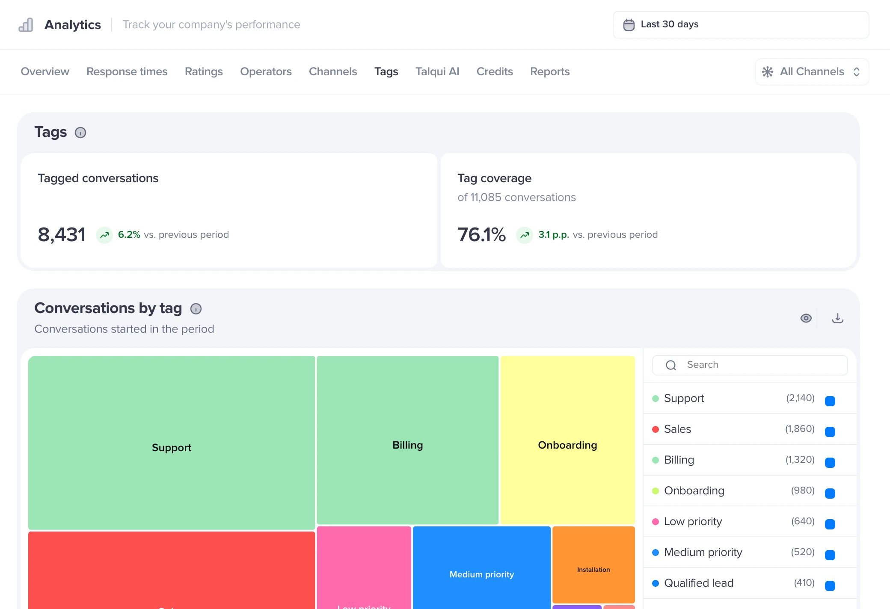This screenshot has height=609, width=890.
Task: Open the Last 30 days date picker
Action: [741, 25]
